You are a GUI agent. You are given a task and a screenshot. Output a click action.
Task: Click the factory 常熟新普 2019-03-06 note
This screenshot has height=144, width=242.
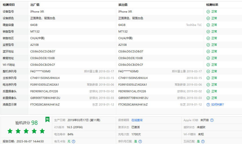pos(100,85)
